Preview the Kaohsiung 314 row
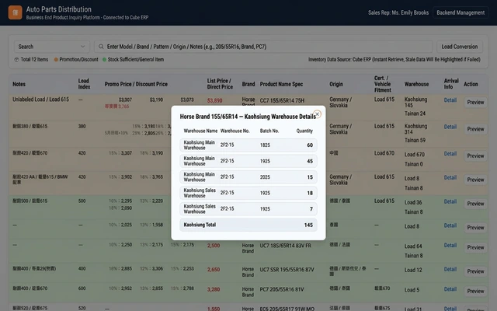497x311 pixels. 475,129
